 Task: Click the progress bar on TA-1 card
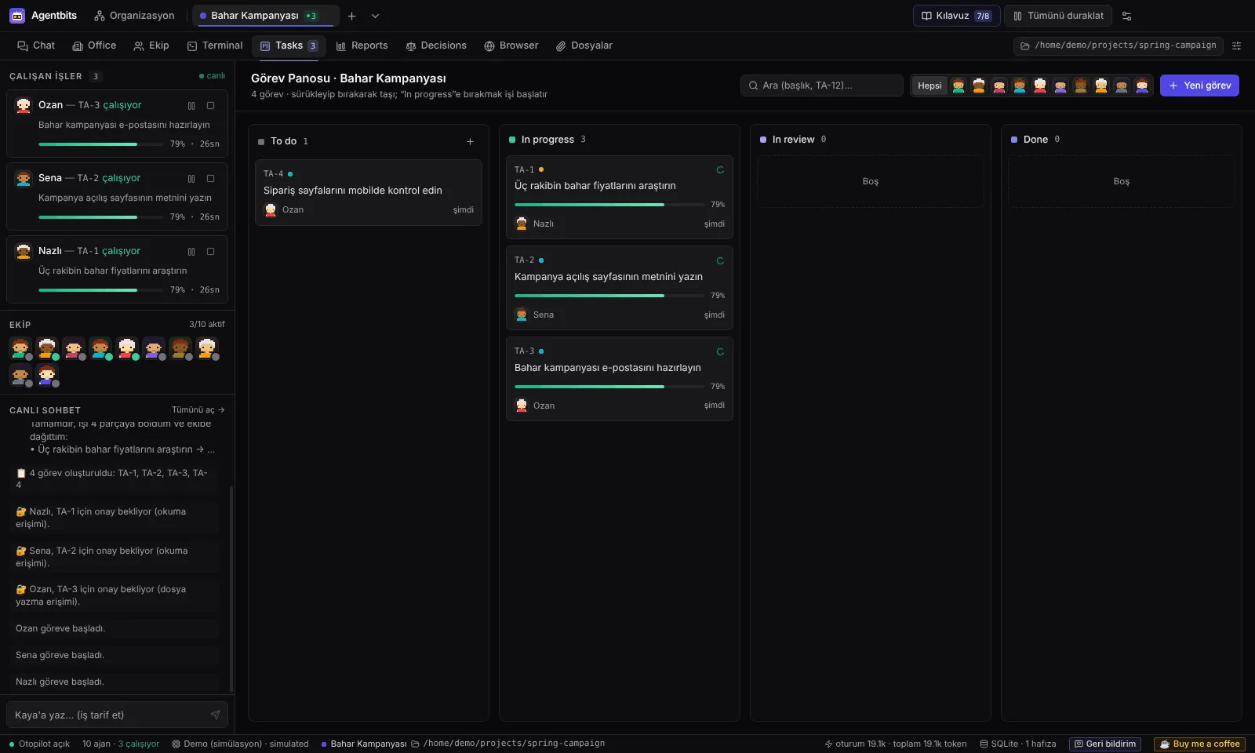[609, 205]
